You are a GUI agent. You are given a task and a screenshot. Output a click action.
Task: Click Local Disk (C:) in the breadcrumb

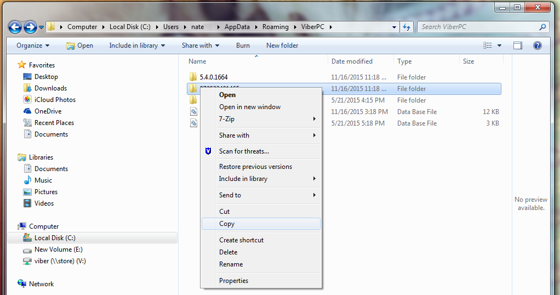130,27
